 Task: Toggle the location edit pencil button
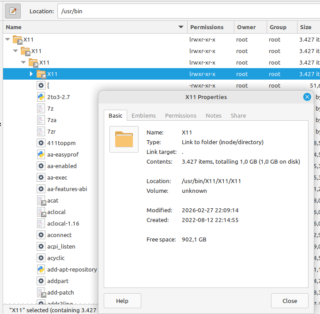pyautogui.click(x=13, y=11)
